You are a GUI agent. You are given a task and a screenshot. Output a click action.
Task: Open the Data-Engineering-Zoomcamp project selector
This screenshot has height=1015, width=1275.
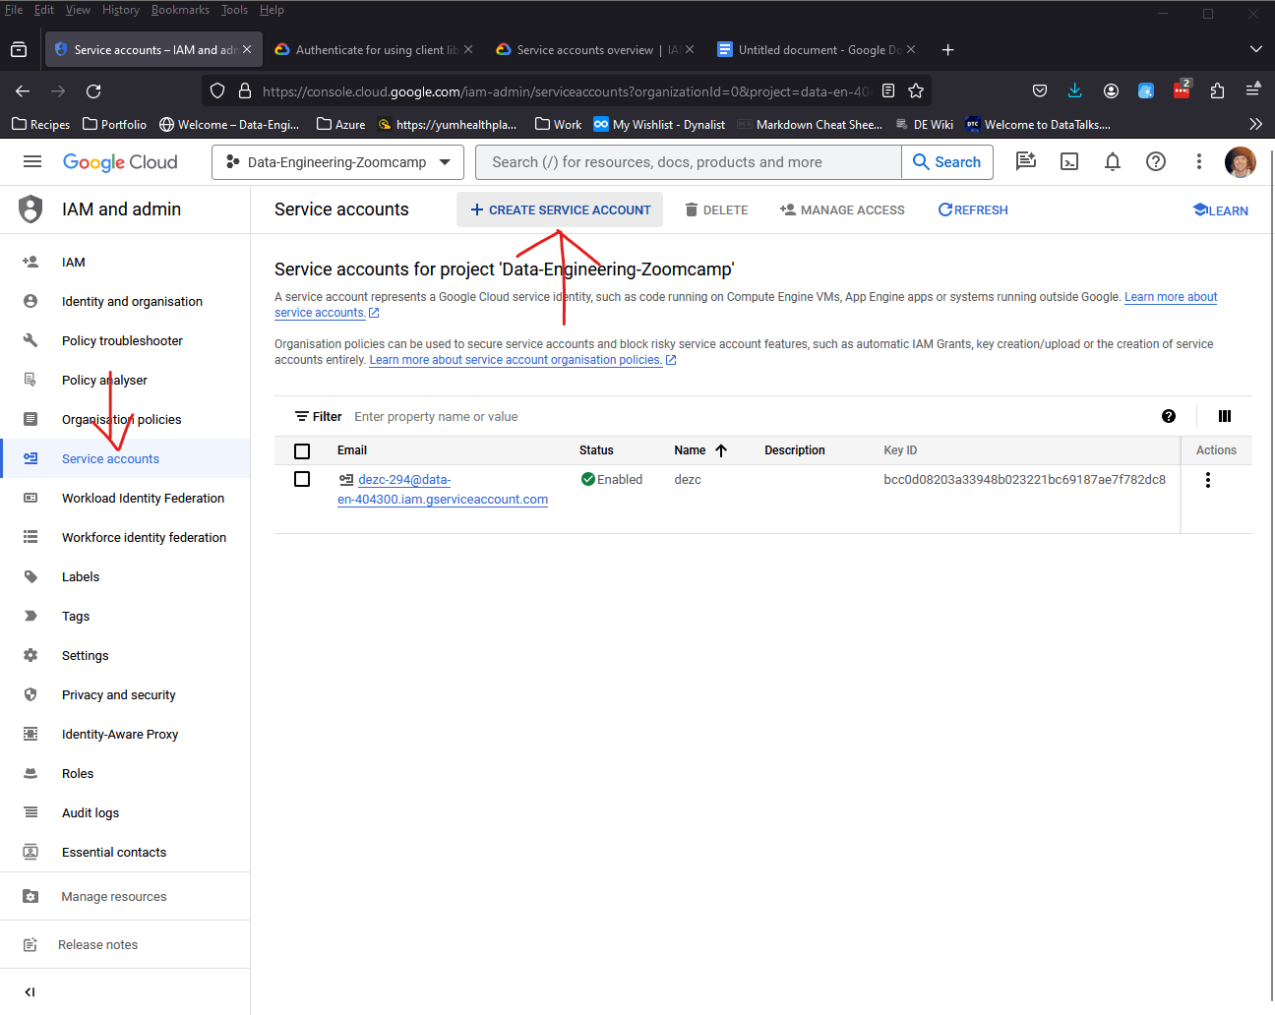coord(337,162)
